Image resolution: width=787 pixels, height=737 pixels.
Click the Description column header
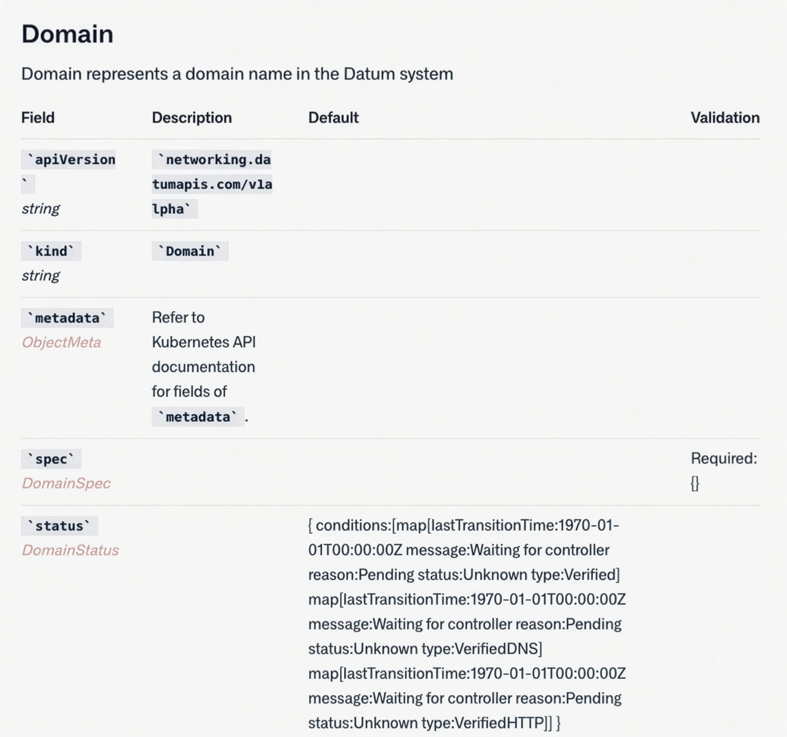191,117
